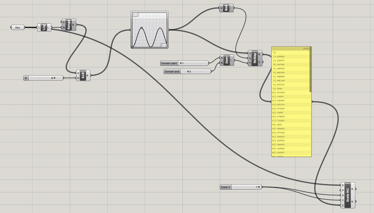Click the R output of Range

pos(73,25)
